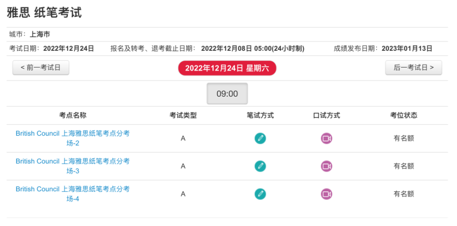Click the 考点名称 column header
The width and height of the screenshot is (457, 226).
tap(73, 116)
